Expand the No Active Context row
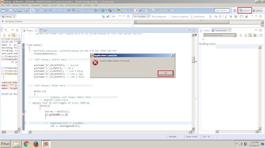The image size is (265, 148). click(x=3, y=22)
